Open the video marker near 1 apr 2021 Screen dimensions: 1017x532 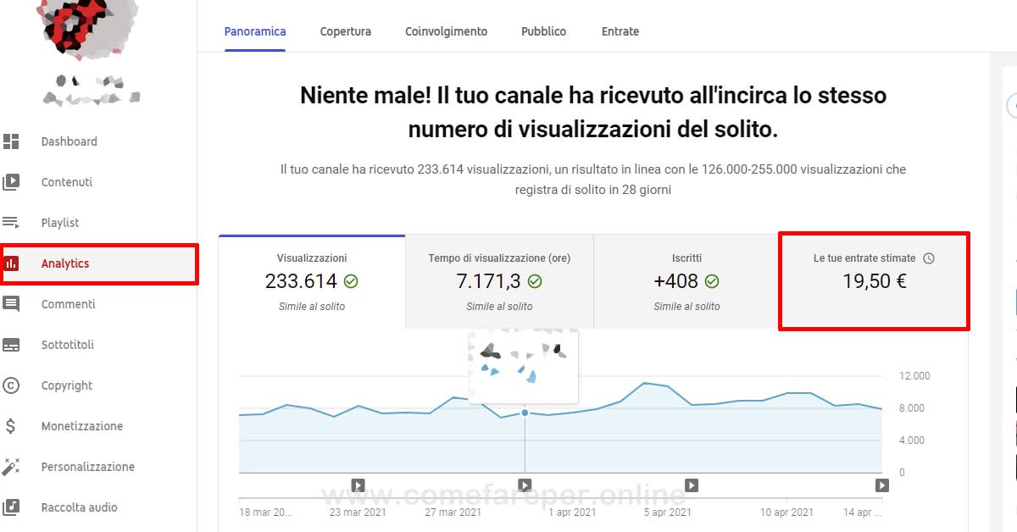point(525,485)
